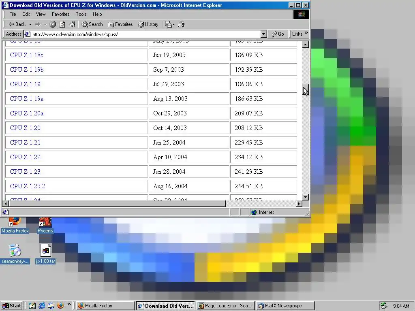This screenshot has height=311, width=415.
Task: Click the vertical scrollbar down arrow
Action: (306, 197)
